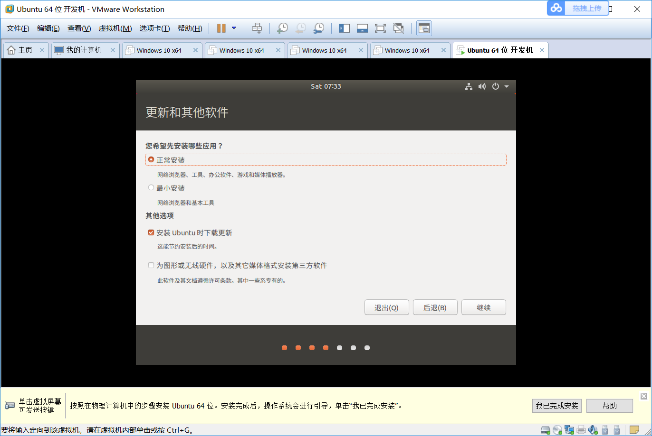Click the 帮助 button in the yellow info bar
This screenshot has width=652, height=436.
[610, 406]
